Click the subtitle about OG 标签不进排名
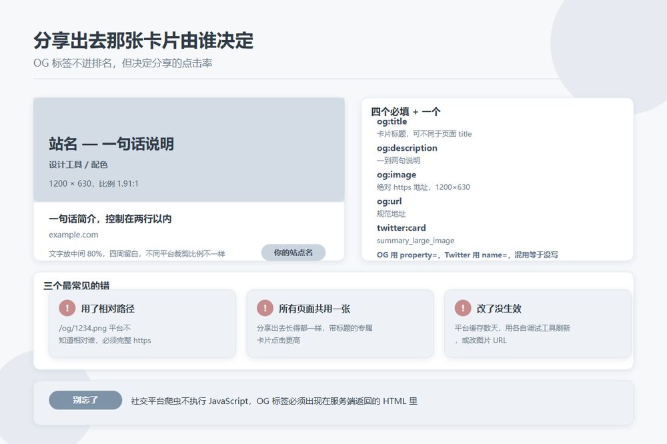 tap(123, 63)
